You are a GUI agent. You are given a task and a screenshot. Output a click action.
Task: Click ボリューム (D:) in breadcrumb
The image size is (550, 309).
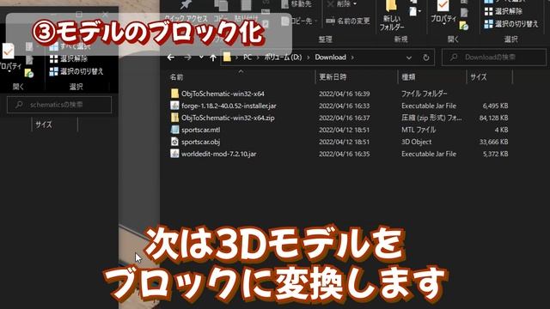click(283, 58)
